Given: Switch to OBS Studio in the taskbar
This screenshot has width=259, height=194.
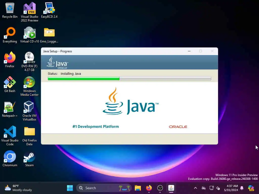Looking at the screenshot, I should click(160, 188).
